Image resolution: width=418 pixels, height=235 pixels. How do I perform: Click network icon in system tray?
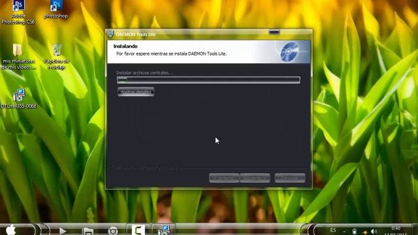tap(364, 232)
